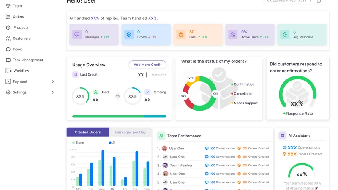
Task: Click the Orders cart icon in sidebar
Action: [8, 17]
